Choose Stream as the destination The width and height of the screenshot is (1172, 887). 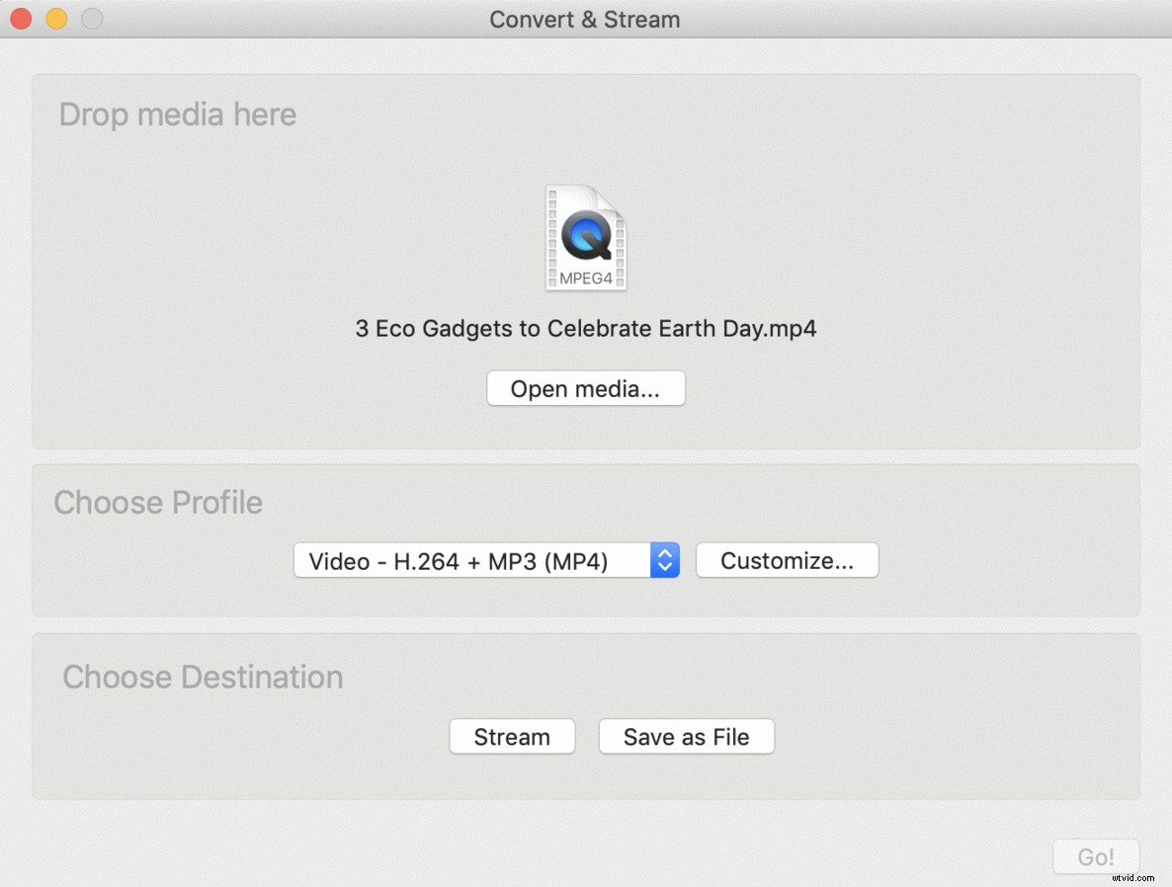(512, 736)
